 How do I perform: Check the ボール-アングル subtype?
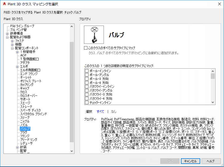[87, 75]
